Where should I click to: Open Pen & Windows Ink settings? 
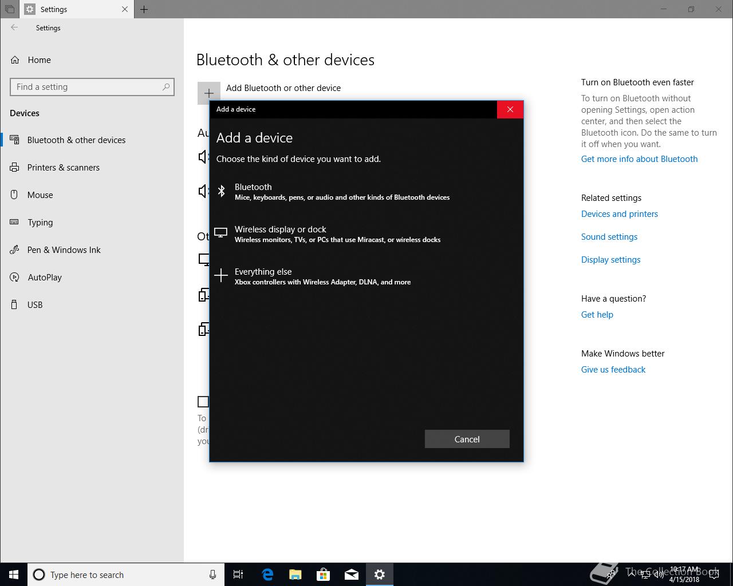64,250
